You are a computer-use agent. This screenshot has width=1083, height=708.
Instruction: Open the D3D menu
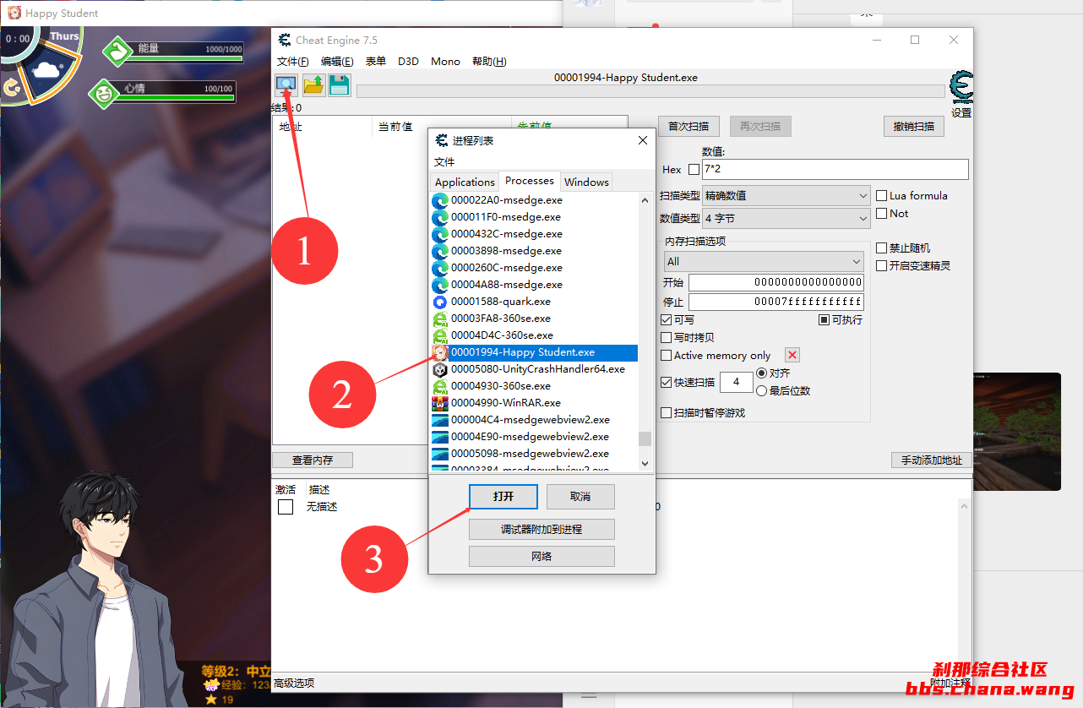pyautogui.click(x=408, y=62)
